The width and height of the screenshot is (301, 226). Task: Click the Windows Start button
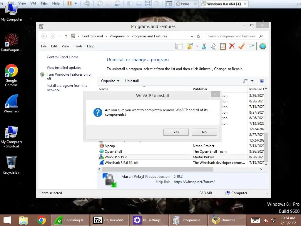pyautogui.click(x=7, y=220)
